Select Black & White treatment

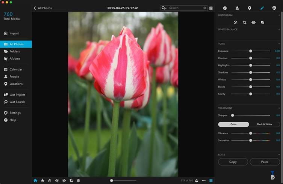pos(264,124)
